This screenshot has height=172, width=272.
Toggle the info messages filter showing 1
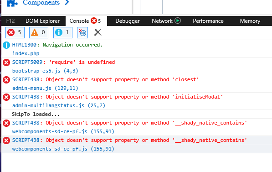pyautogui.click(x=63, y=32)
